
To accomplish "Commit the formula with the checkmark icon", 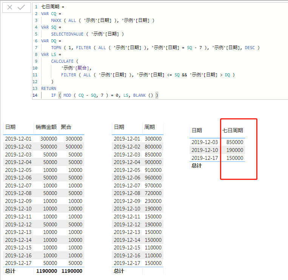I will (x=21, y=7).
